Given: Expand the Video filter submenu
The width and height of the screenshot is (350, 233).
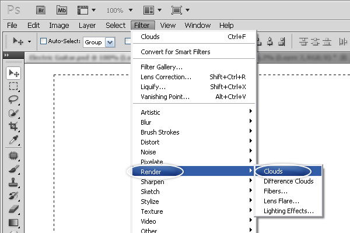Looking at the screenshot, I should coord(194,221).
